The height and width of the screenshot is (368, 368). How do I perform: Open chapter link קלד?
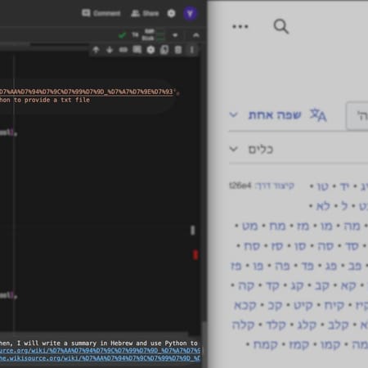tap(276, 325)
